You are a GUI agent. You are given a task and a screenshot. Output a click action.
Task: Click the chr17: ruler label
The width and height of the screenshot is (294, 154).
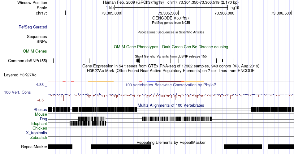click(x=41, y=13)
